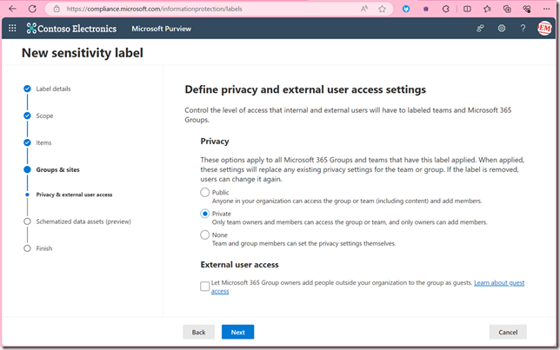Click the 'External user access' heading

point(240,265)
